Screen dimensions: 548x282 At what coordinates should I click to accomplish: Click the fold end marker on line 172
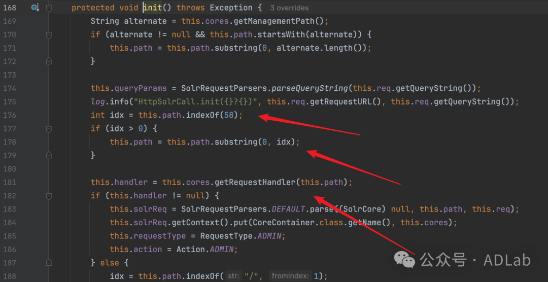[49, 61]
